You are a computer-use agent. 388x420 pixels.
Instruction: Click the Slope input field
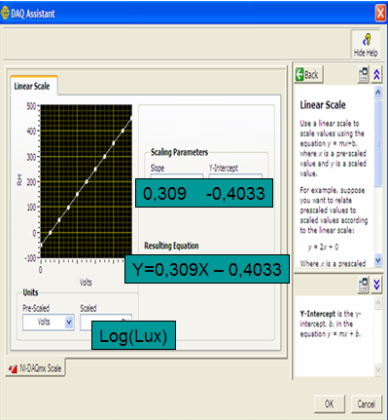tap(177, 176)
